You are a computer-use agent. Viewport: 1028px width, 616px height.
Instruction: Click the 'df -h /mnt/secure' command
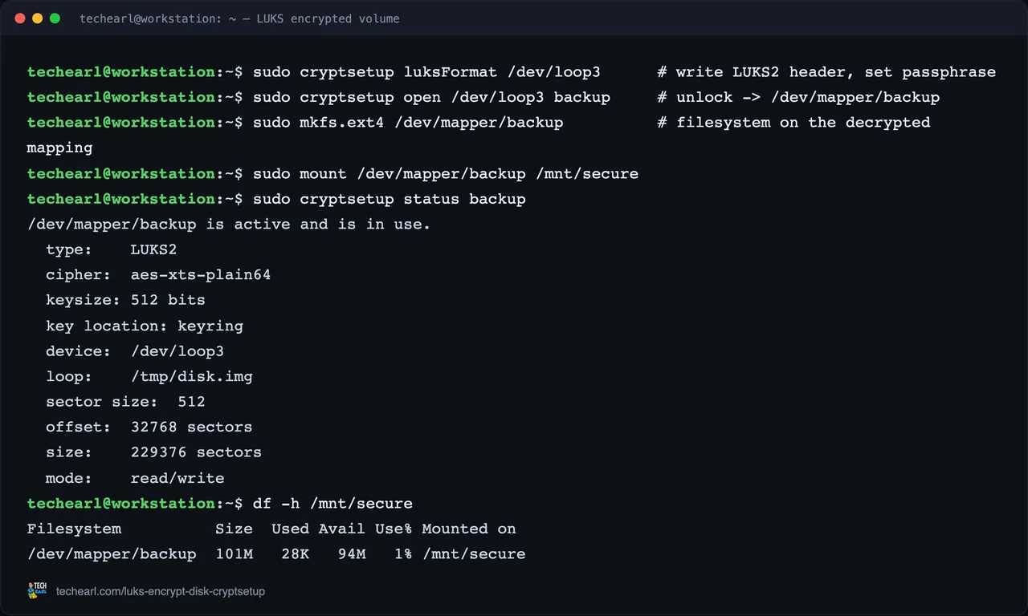(332, 504)
